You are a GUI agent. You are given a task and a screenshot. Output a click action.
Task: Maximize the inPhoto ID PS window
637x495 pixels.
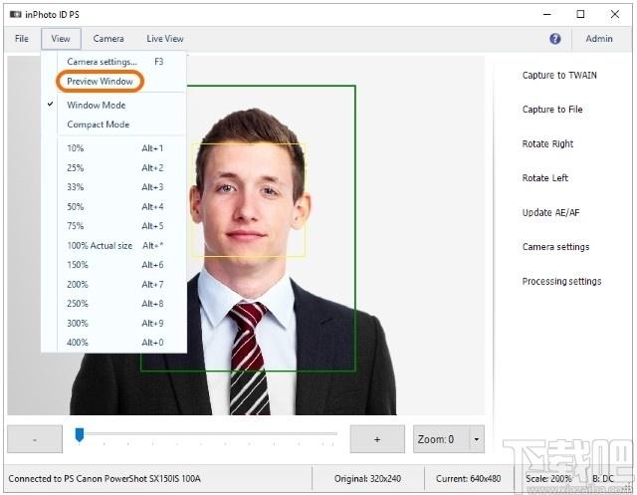click(x=580, y=14)
